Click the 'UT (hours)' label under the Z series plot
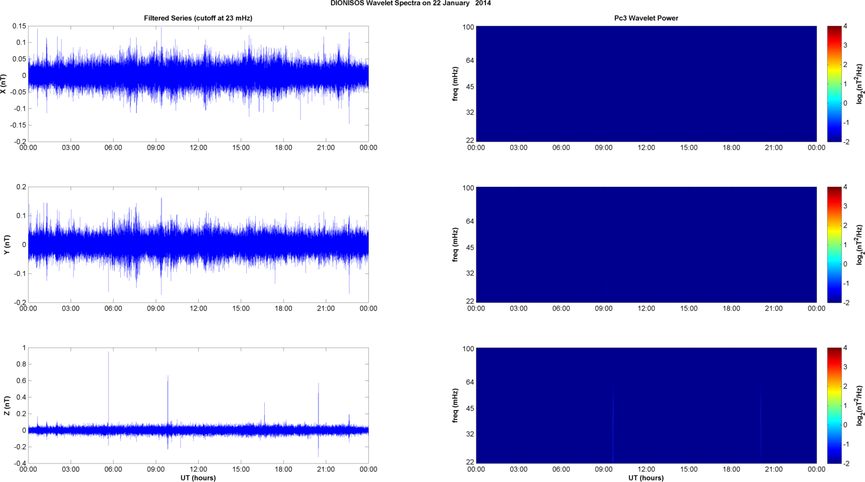This screenshot has height=482, width=865. [x=198, y=478]
